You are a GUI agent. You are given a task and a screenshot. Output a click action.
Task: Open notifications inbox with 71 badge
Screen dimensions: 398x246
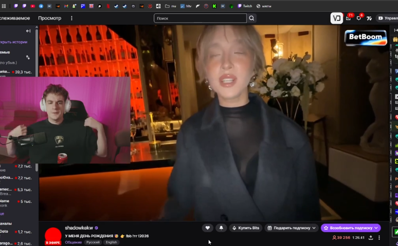(349, 18)
